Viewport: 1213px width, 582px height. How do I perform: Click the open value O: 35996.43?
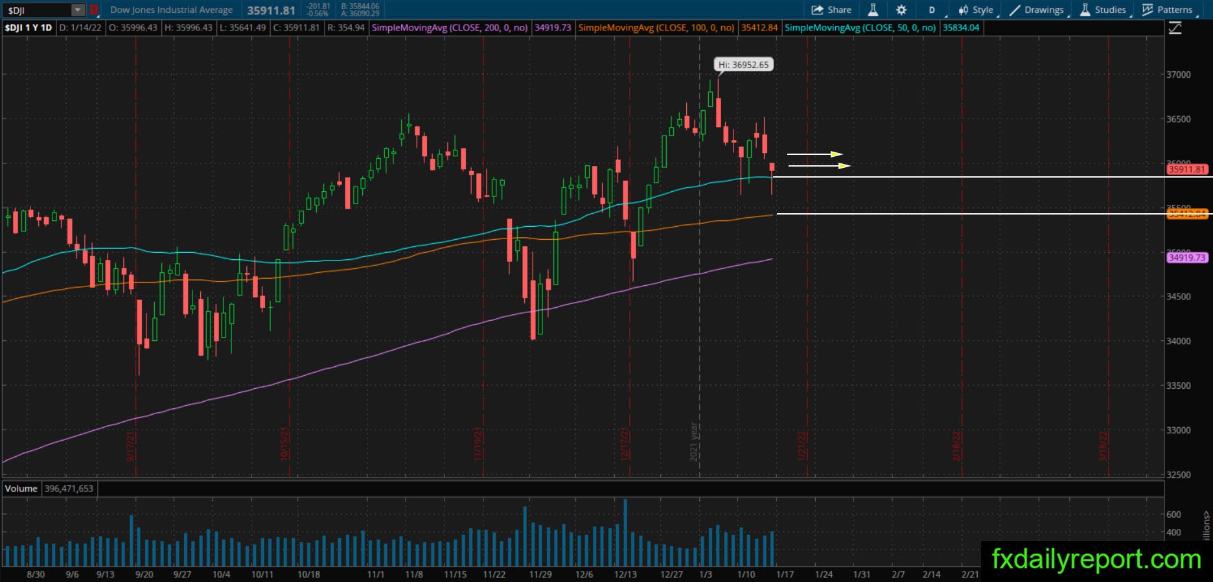click(x=133, y=28)
